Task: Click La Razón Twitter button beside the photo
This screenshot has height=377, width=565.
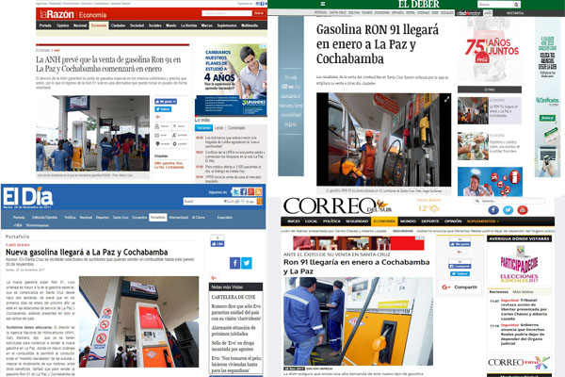Action: 163,109
